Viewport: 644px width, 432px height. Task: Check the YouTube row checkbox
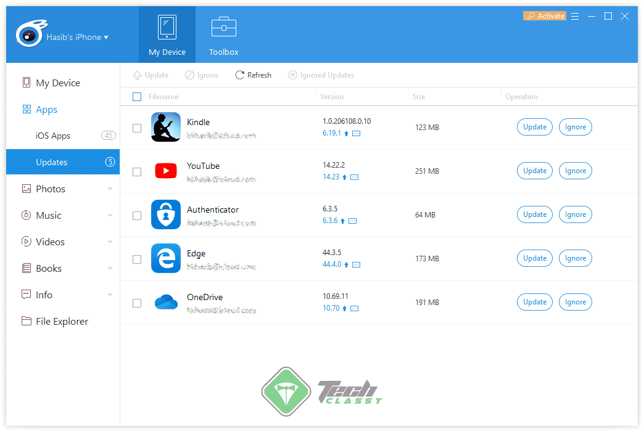[136, 171]
